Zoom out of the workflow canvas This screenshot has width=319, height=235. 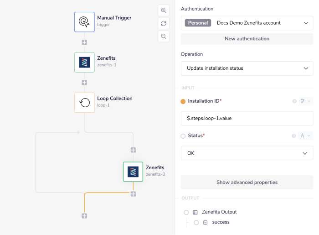click(x=163, y=36)
